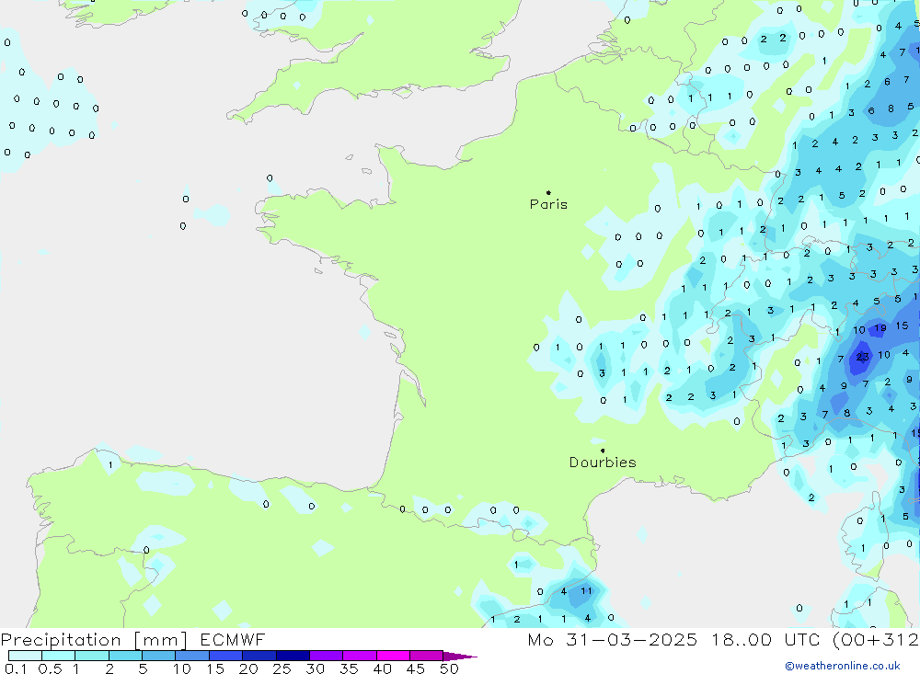Click the Paris city label
This screenshot has height=674, width=920.
tap(548, 204)
